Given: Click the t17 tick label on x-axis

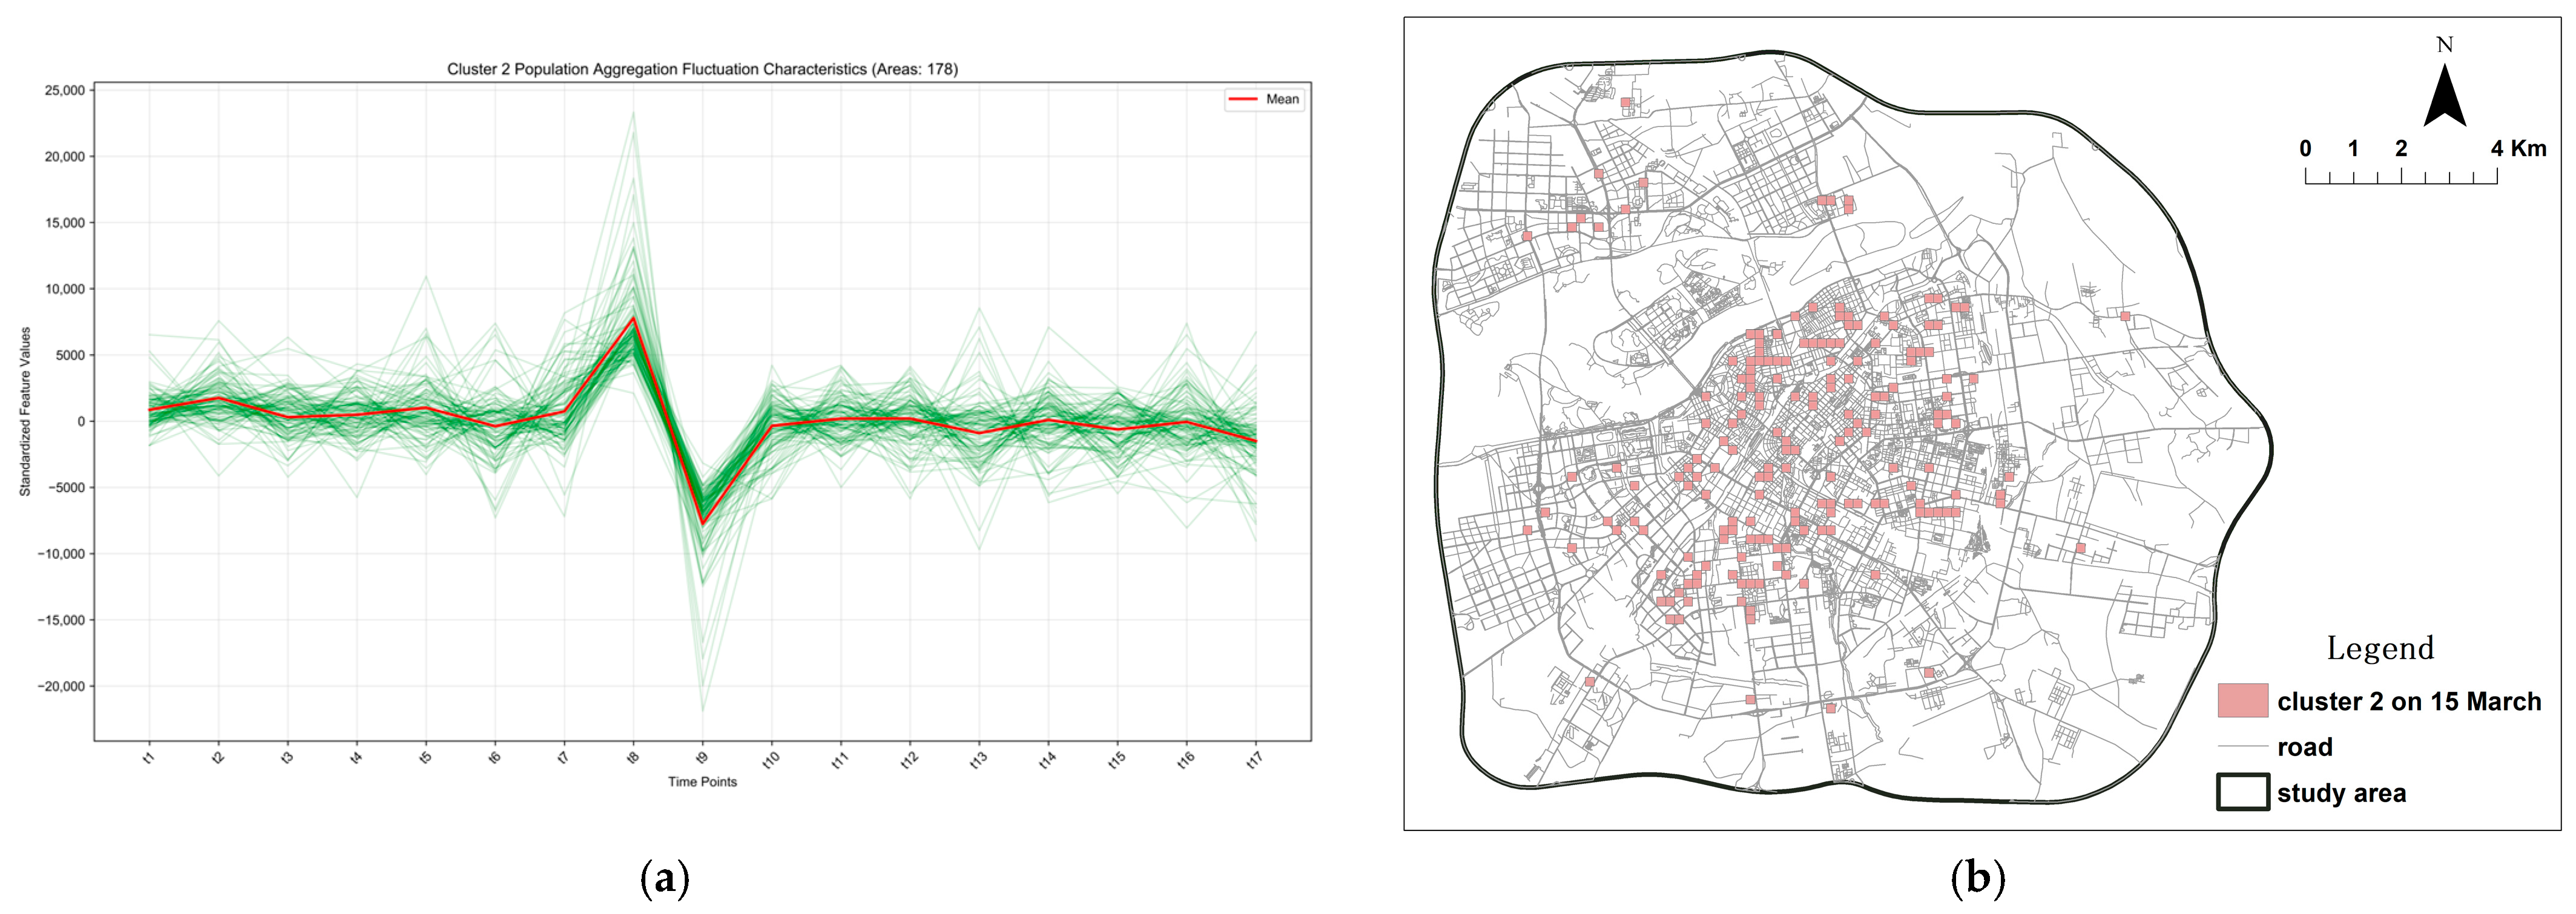Looking at the screenshot, I should click(x=1254, y=760).
